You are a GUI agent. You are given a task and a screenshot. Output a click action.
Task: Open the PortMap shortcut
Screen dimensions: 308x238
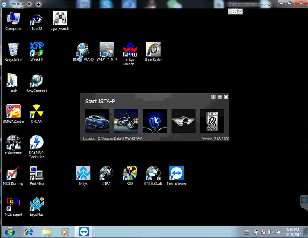(37, 176)
